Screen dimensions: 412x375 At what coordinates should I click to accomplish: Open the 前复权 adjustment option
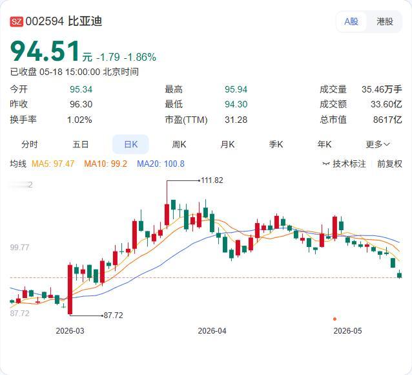click(x=389, y=164)
